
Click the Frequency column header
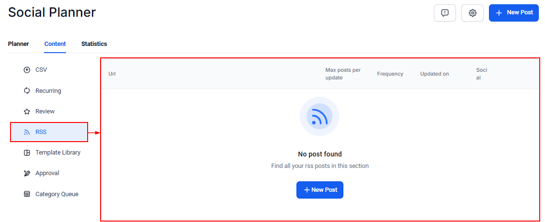[390, 74]
